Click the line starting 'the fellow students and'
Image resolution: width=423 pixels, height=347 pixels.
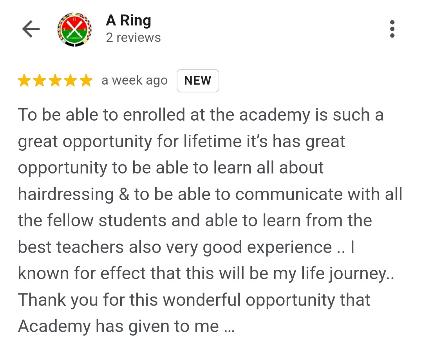coord(195,221)
